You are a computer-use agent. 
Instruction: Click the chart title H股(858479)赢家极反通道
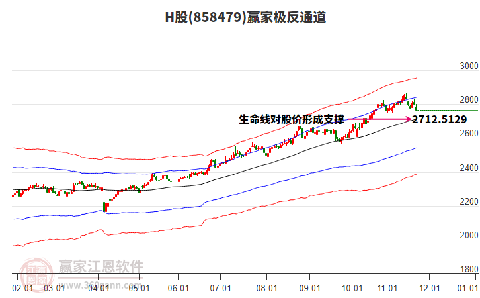(x=245, y=17)
